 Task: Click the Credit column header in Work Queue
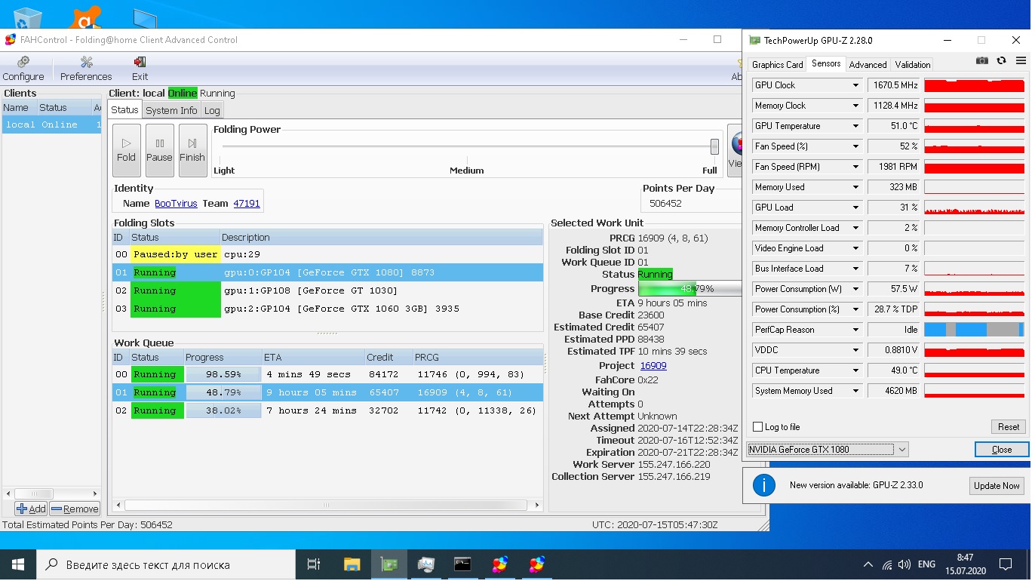(x=388, y=358)
